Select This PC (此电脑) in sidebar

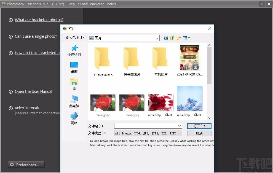74,102
